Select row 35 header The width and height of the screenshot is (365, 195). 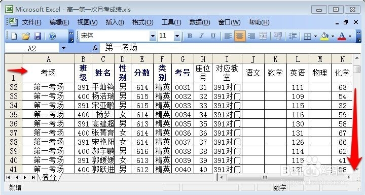[14, 115]
